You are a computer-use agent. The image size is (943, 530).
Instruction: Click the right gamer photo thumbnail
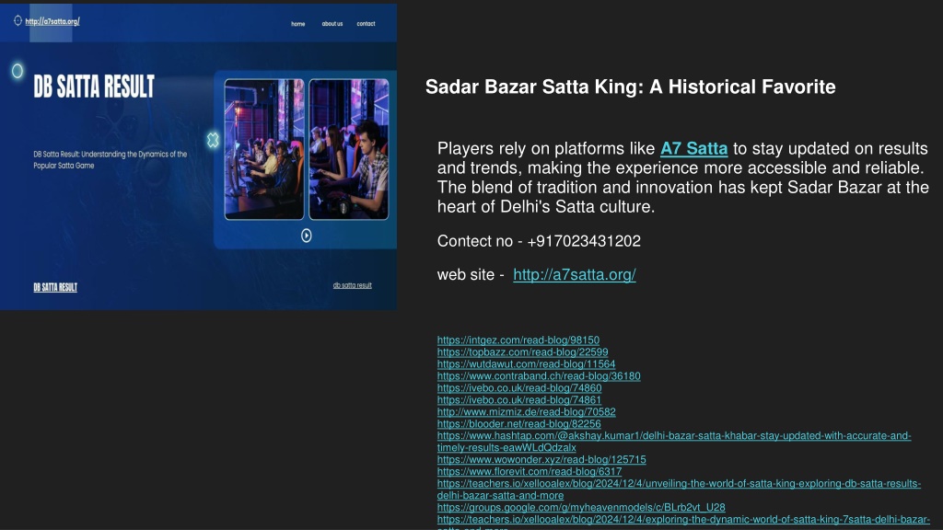click(x=349, y=149)
